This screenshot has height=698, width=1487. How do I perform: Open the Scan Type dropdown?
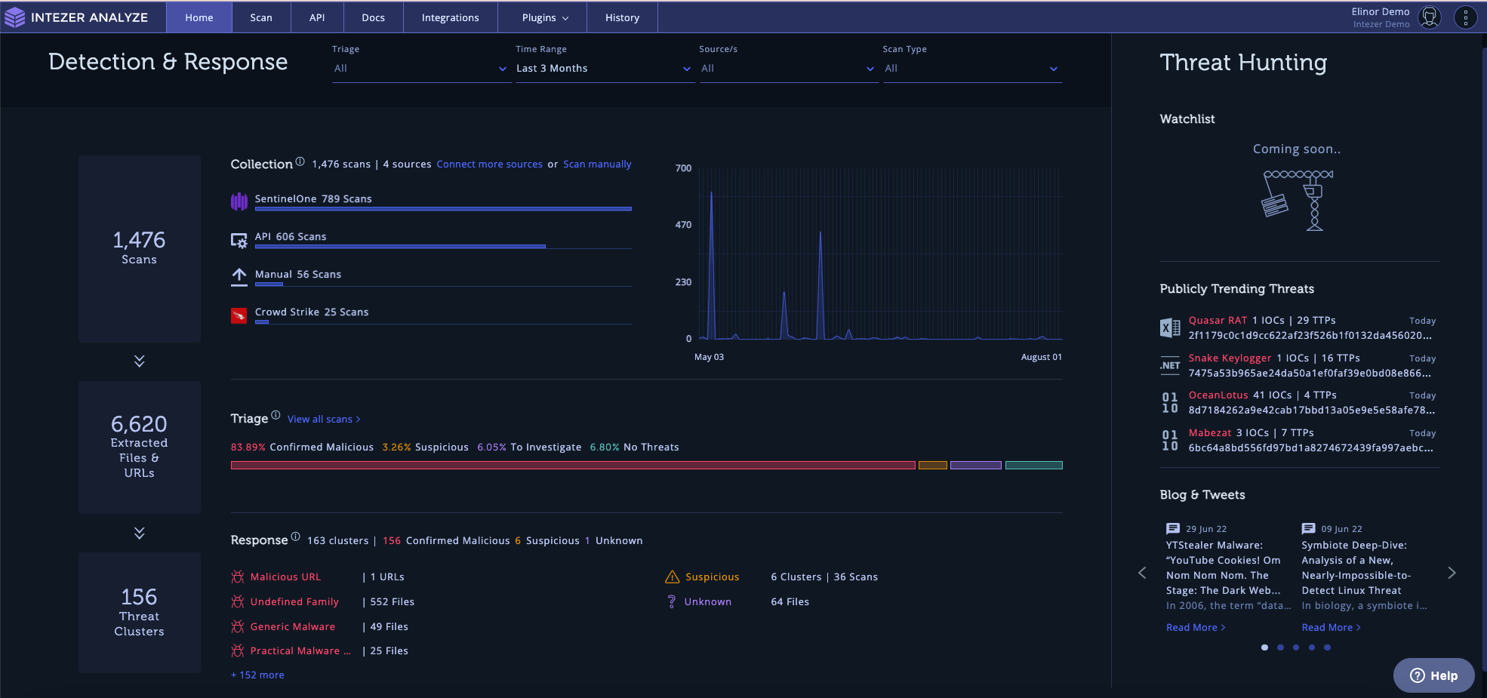(x=971, y=69)
